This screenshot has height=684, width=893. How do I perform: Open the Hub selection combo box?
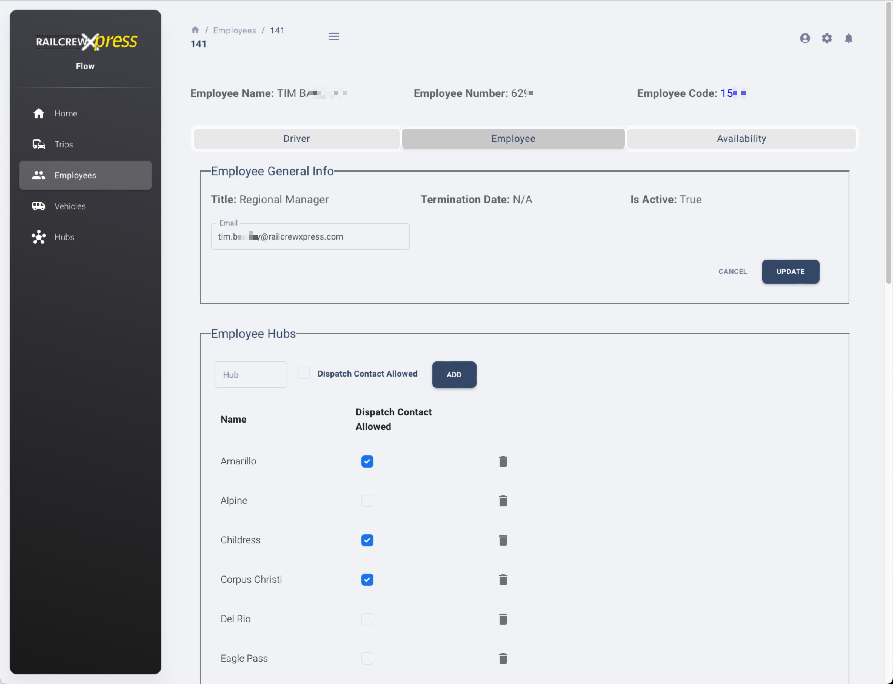coord(251,374)
